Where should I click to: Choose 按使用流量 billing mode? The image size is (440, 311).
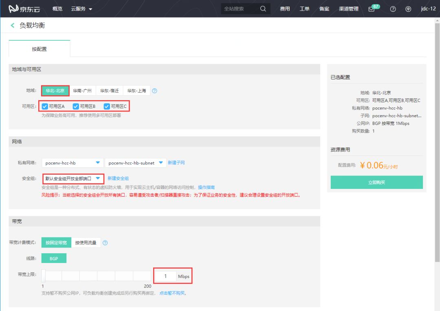86,243
